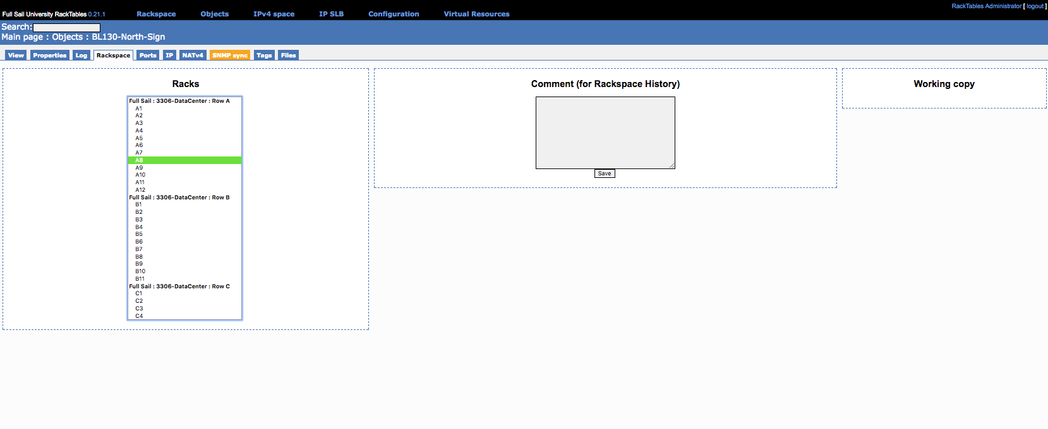The width and height of the screenshot is (1048, 429).
Task: Click the Main page breadcrumb link
Action: tap(22, 37)
